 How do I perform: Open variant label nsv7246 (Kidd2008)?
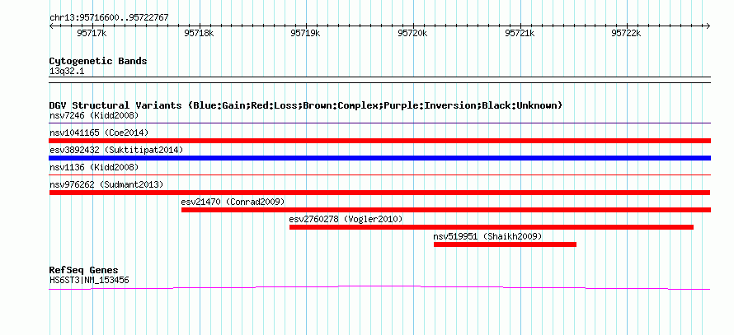[94, 115]
